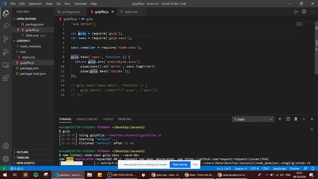Open the Source Control view
This screenshot has height=179, width=318.
tap(5, 39)
